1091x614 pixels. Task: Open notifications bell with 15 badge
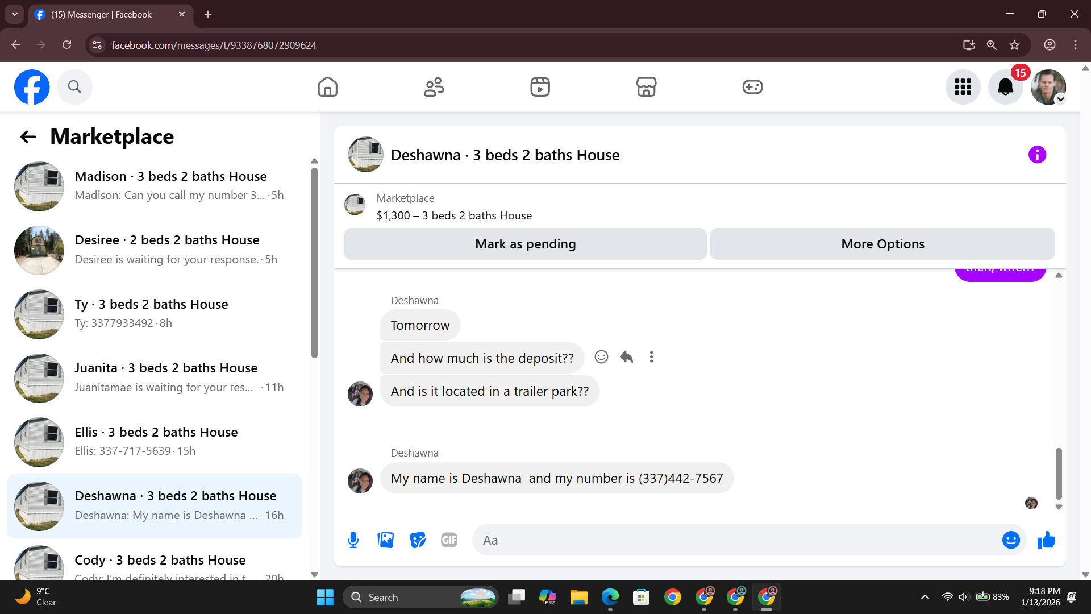[1005, 87]
